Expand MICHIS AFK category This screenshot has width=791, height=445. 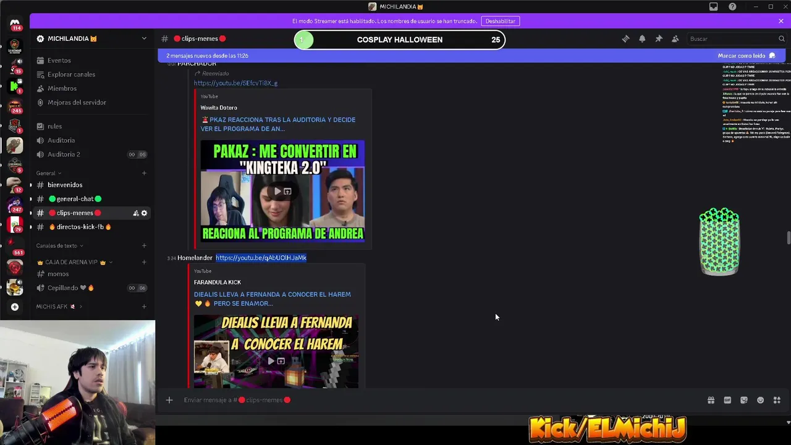59,307
